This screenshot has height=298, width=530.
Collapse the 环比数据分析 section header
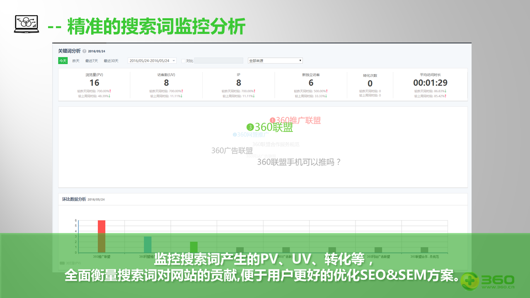pos(73,199)
